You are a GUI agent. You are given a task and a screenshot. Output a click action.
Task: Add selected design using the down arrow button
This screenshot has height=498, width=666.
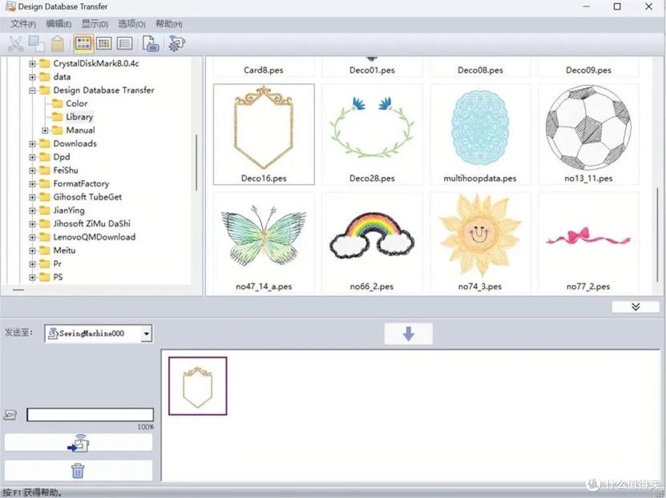(x=409, y=333)
